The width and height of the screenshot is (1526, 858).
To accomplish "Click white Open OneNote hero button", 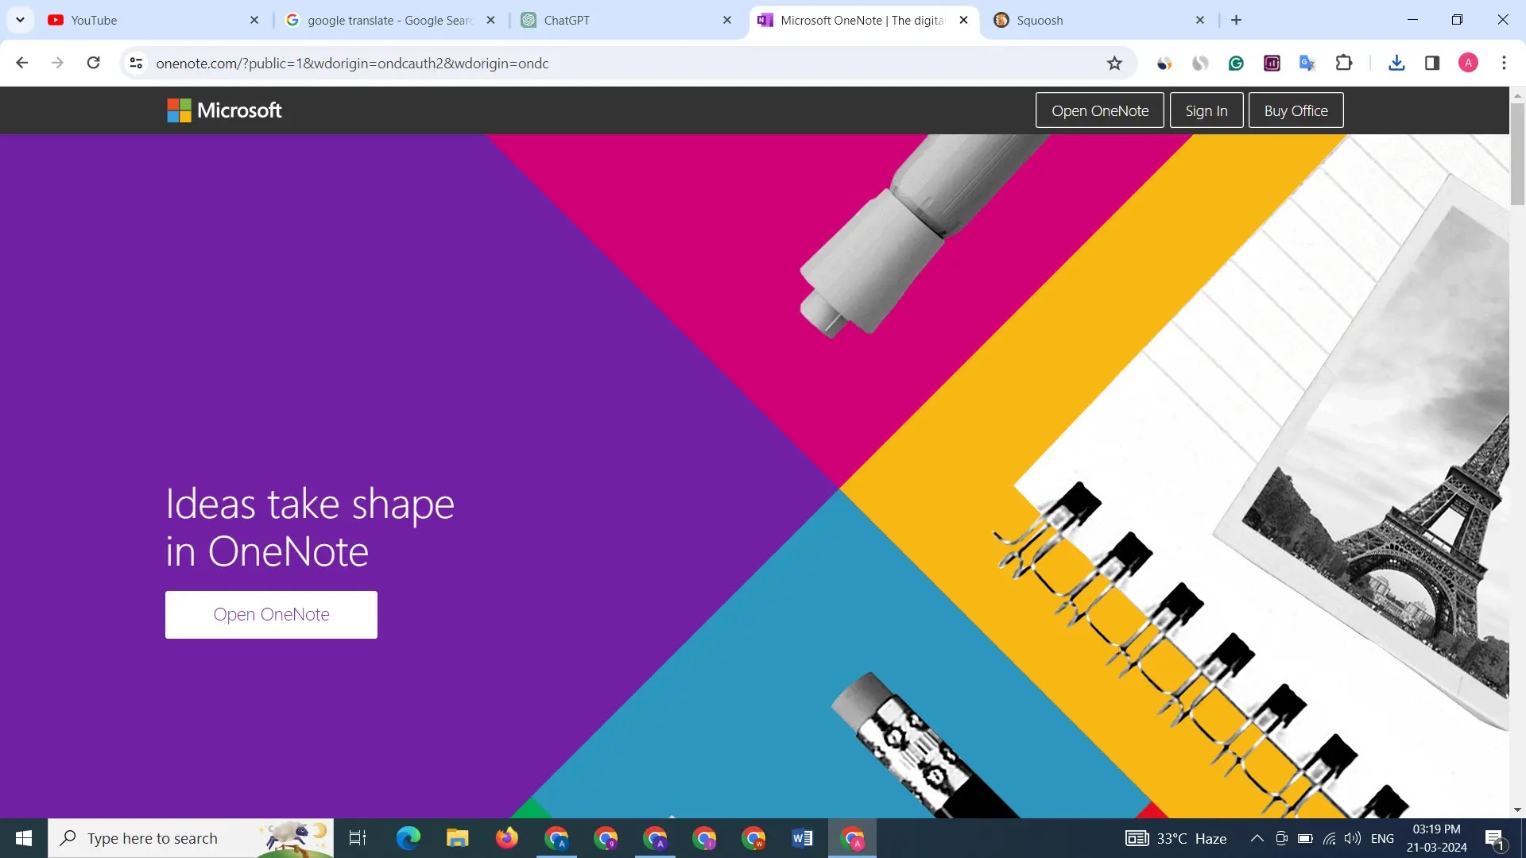I will click(271, 615).
